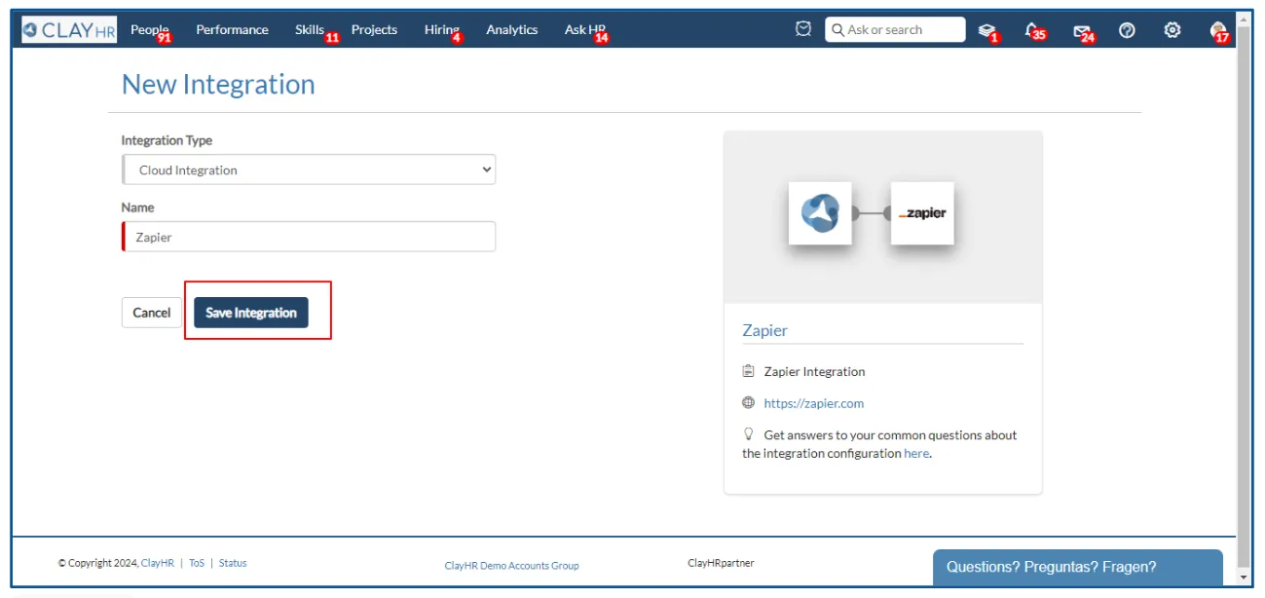The height and width of the screenshot is (598, 1265).
Task: Click the Integration Type label
Action: point(167,140)
